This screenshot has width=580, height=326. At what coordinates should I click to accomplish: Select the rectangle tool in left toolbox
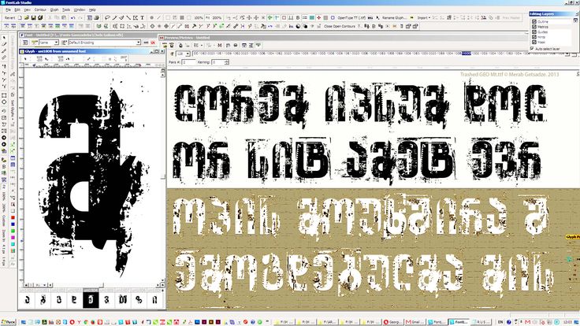click(4, 95)
